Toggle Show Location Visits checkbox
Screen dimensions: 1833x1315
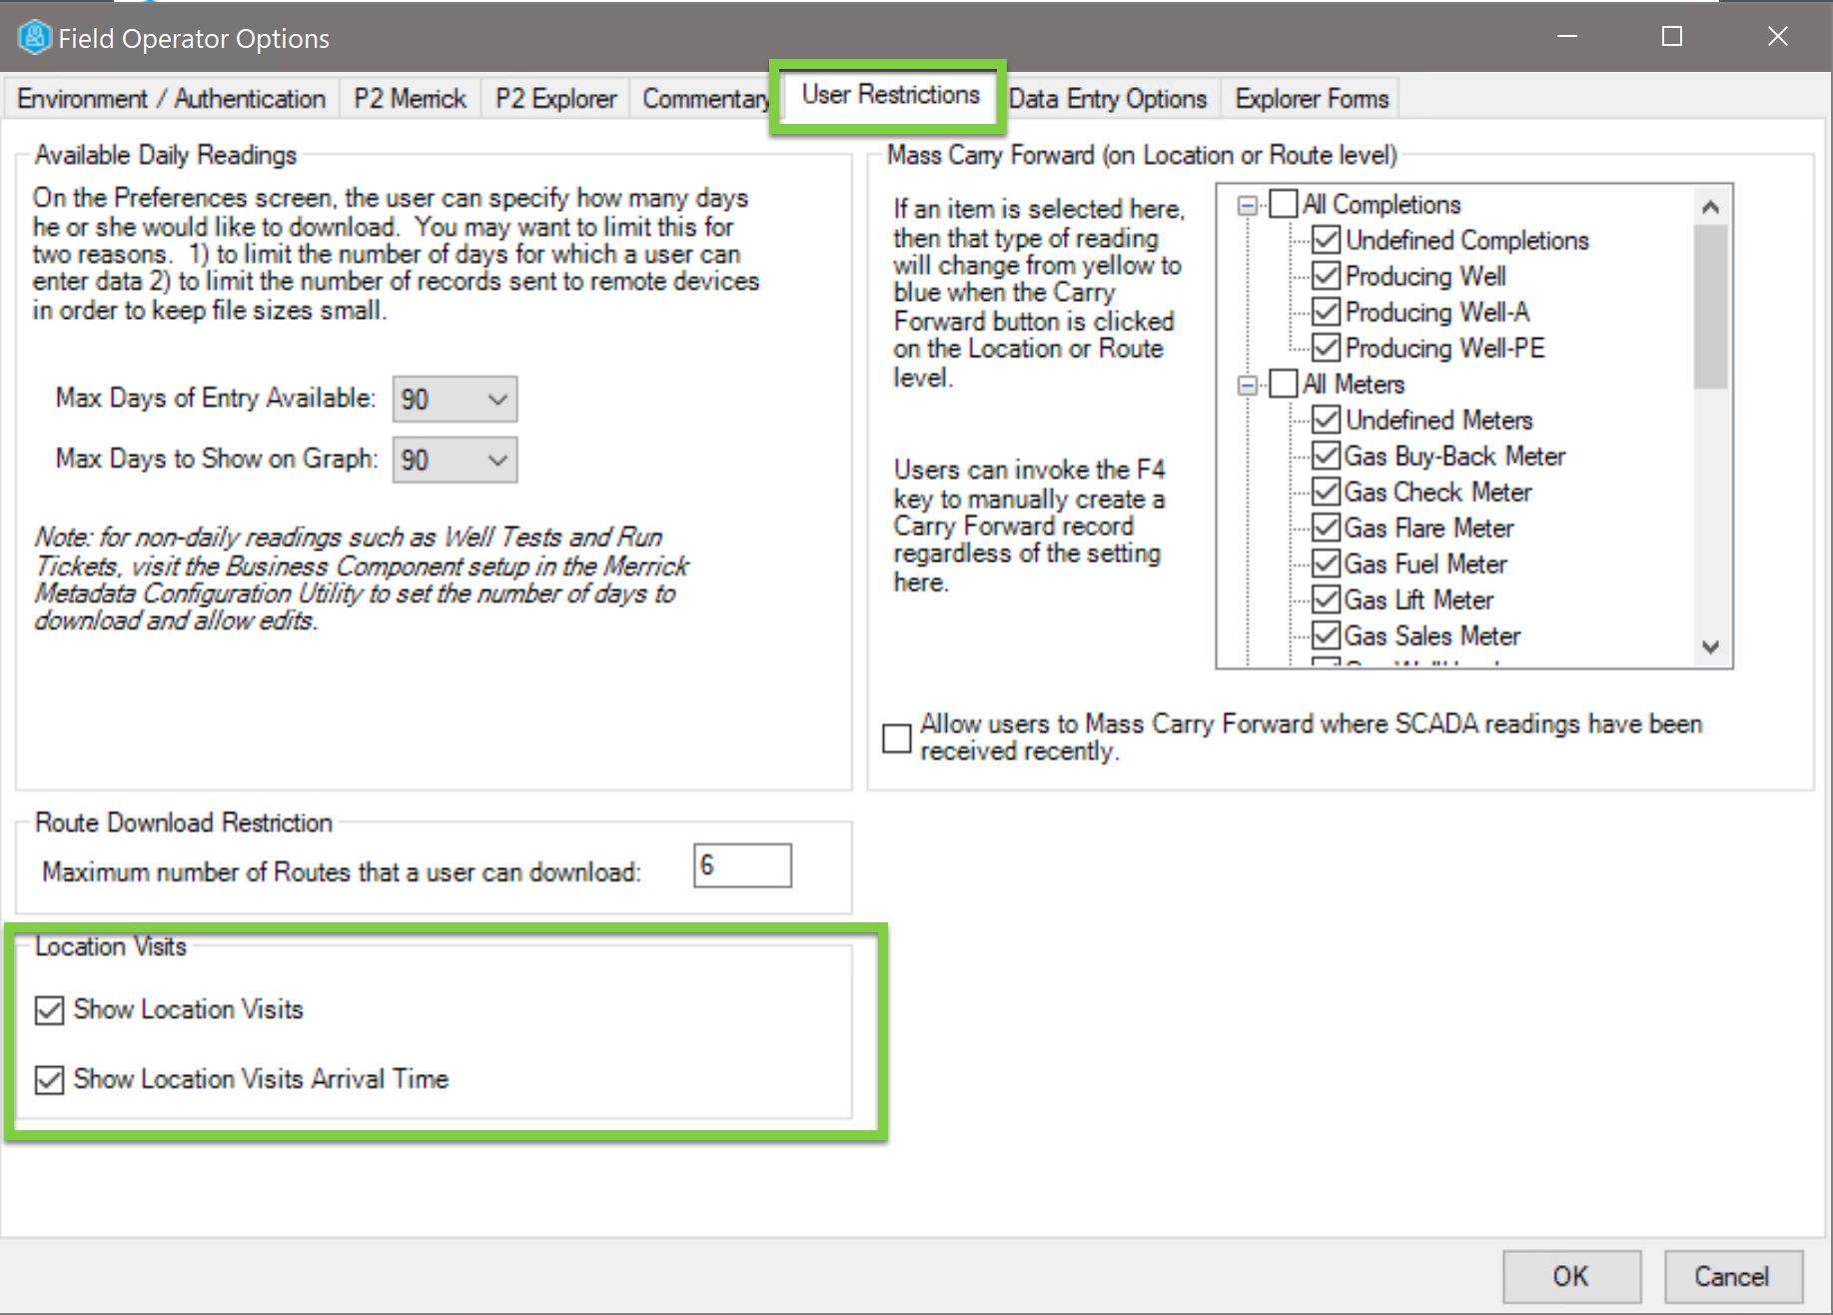click(49, 1010)
